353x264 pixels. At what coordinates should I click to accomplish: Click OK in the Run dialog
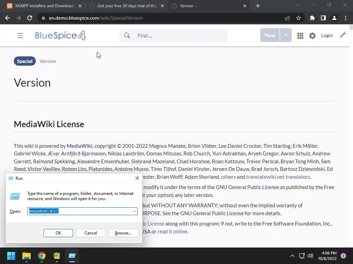point(58,233)
